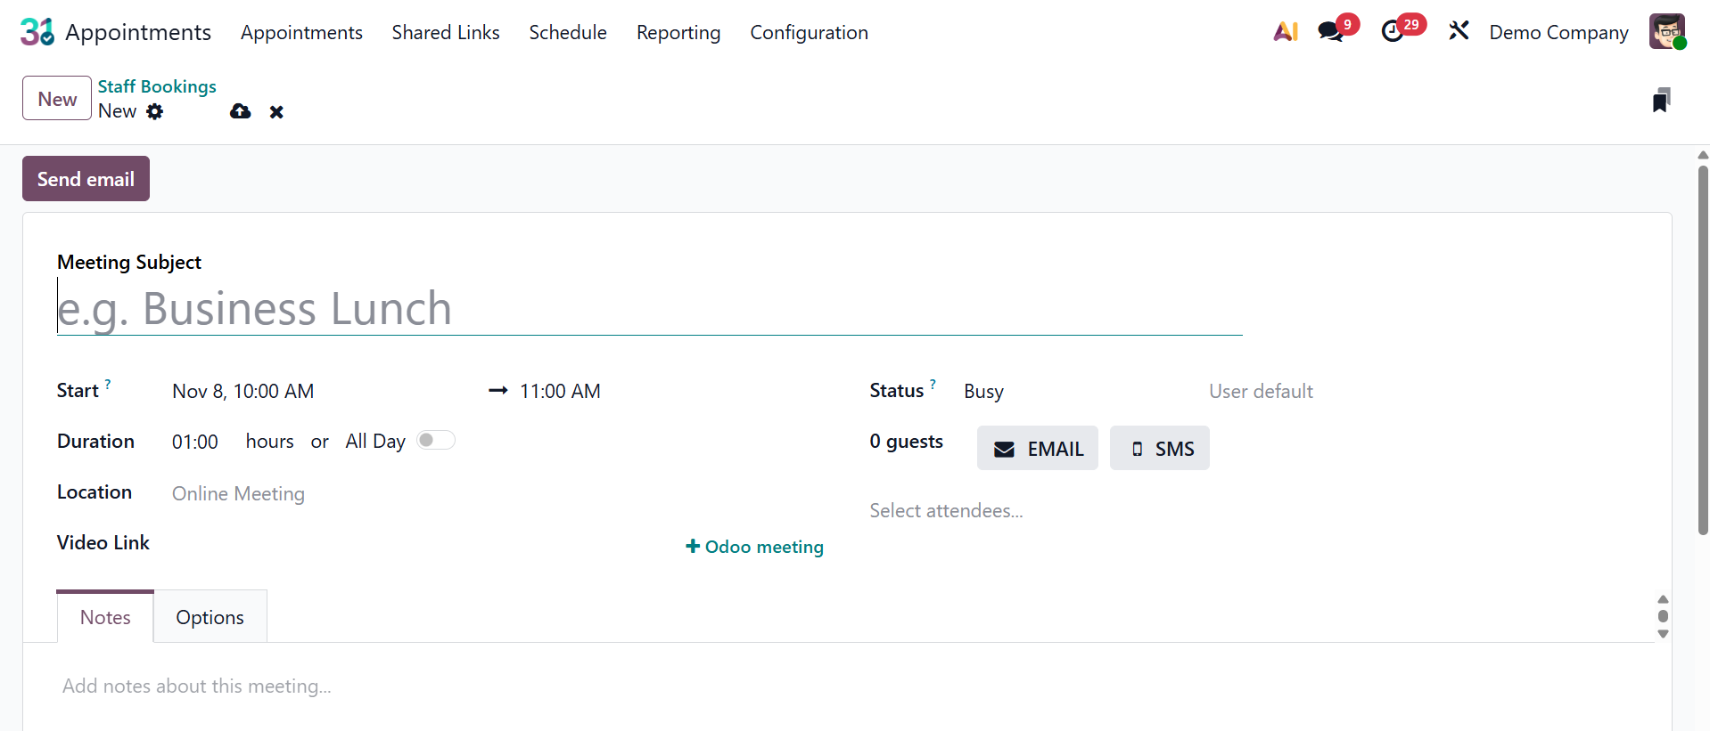Open the Select attendees dropdown
Screen dimensions: 1710x731
[1070, 511]
